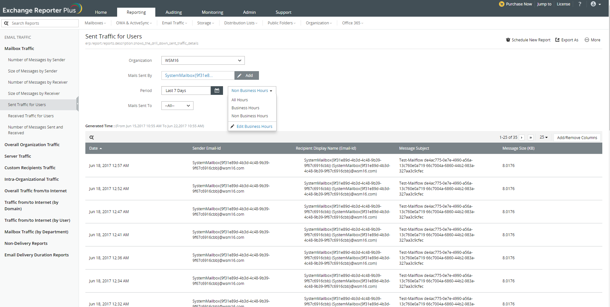Click the table search magnifier icon
610x307 pixels.
(91, 137)
